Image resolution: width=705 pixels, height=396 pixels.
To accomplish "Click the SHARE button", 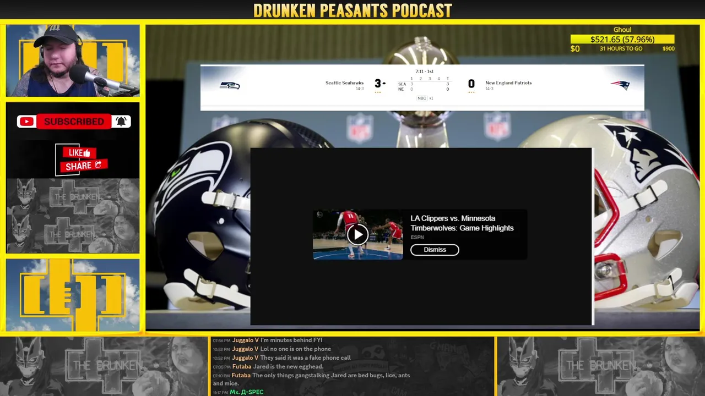I will tap(84, 166).
